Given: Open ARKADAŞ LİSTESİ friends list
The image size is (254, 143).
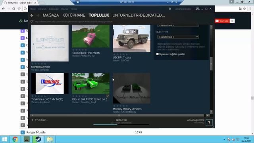Looking at the screenshot, I should point(196,120).
